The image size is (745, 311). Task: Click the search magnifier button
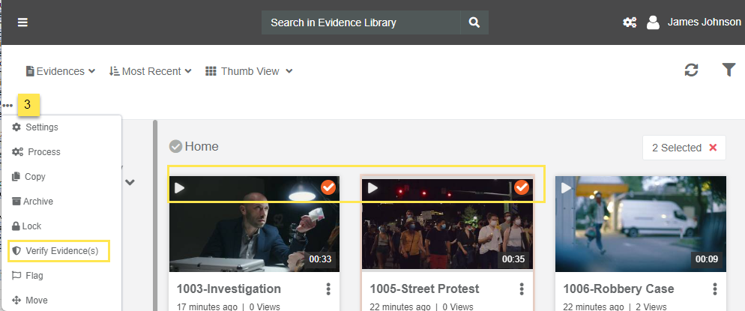tap(474, 22)
